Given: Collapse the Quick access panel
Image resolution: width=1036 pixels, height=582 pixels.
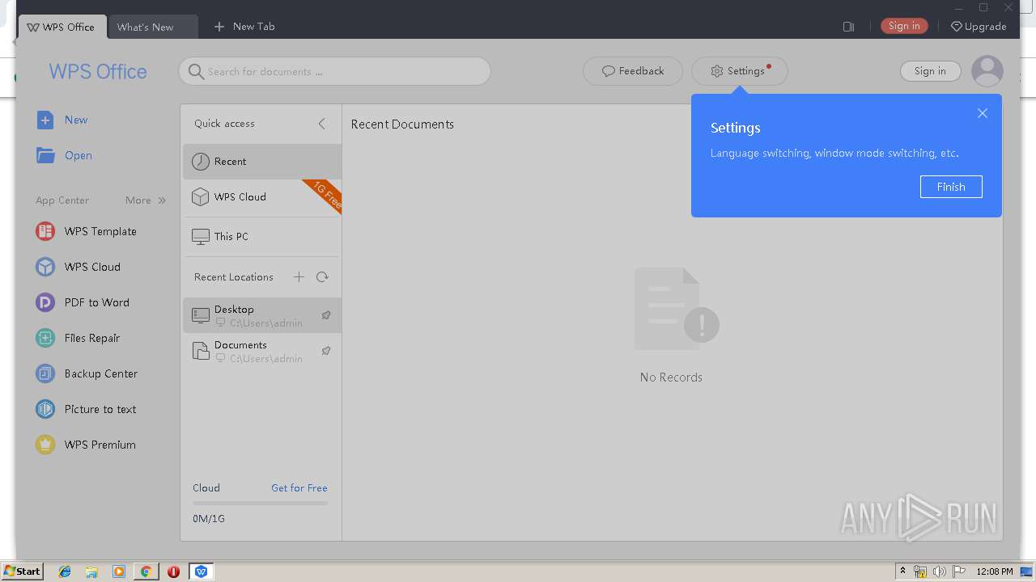Looking at the screenshot, I should [321, 124].
